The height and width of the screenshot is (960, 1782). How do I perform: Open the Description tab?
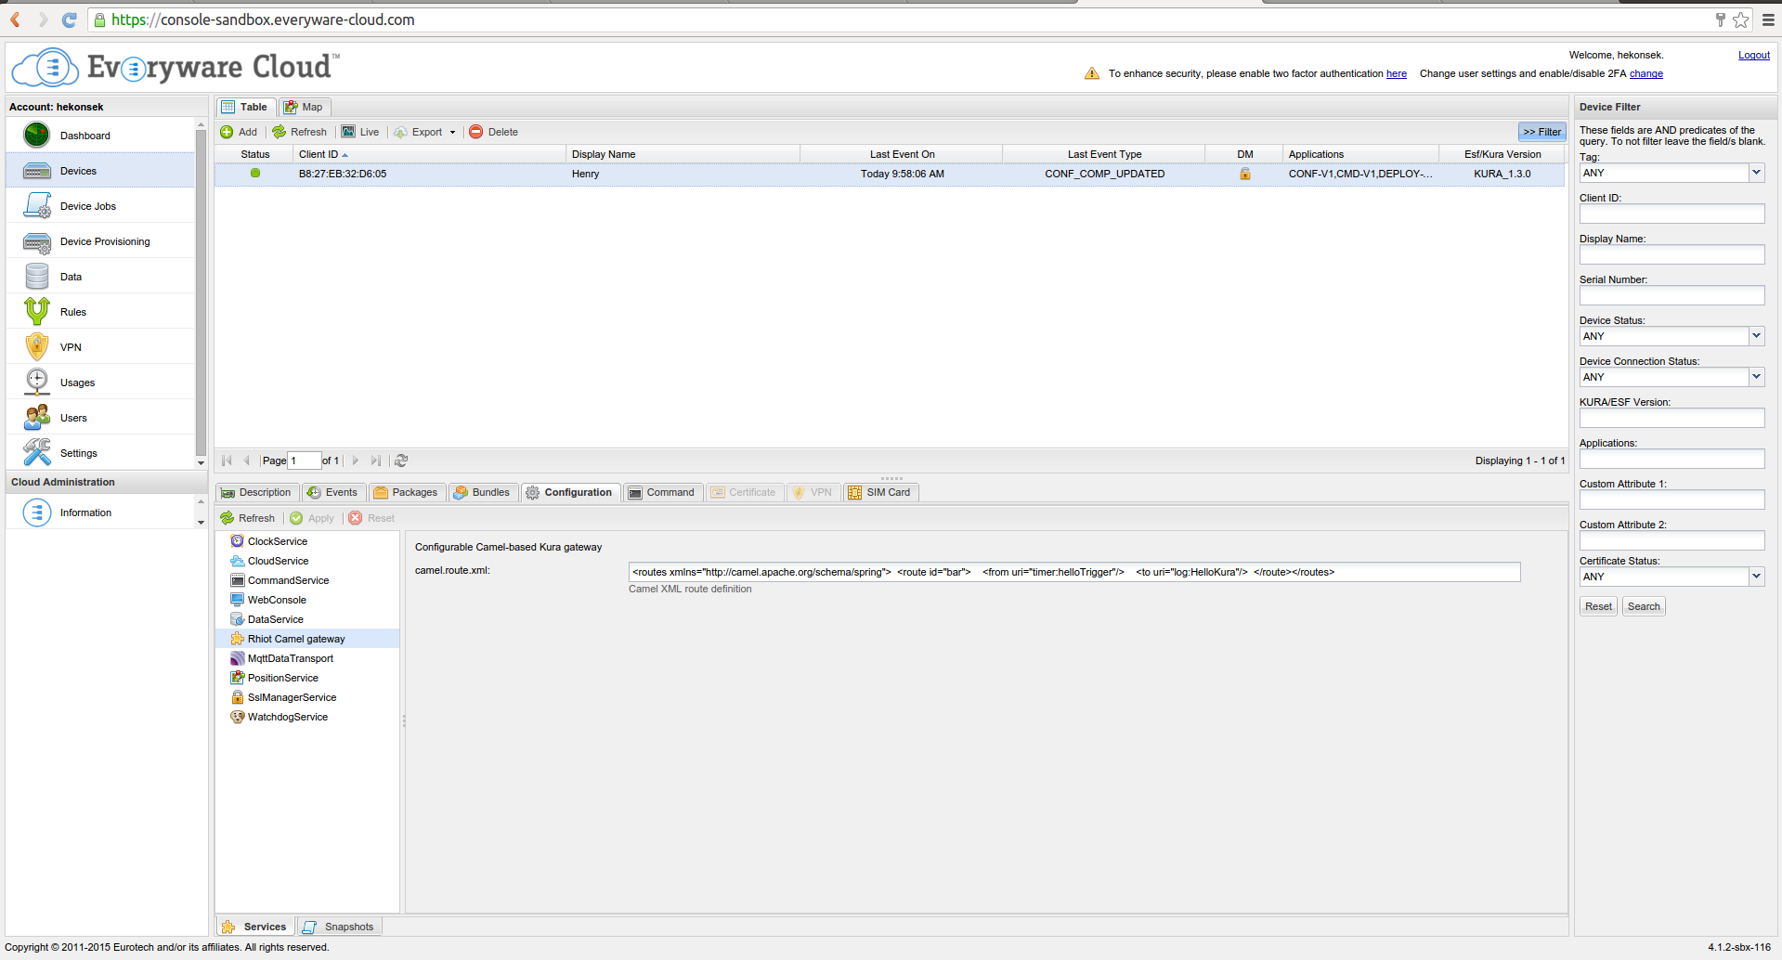click(256, 492)
